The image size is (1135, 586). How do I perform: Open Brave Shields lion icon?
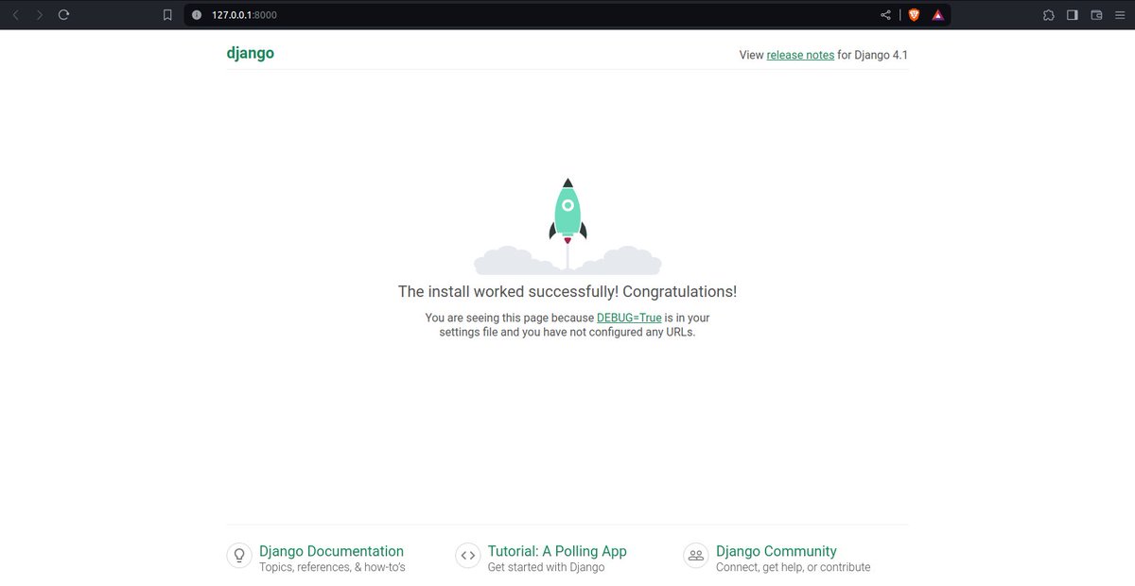914,15
